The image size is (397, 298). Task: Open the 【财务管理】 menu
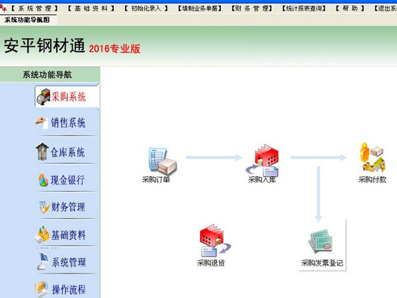251,9
